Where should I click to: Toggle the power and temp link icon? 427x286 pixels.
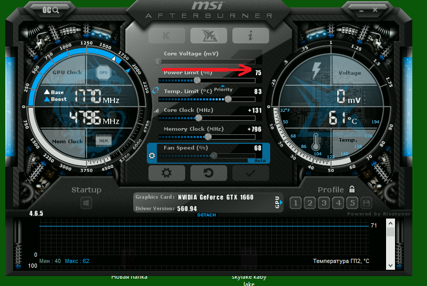click(x=155, y=90)
